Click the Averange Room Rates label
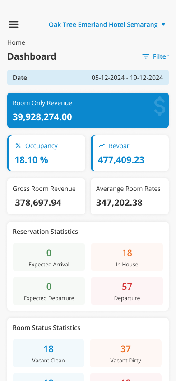 (x=129, y=189)
